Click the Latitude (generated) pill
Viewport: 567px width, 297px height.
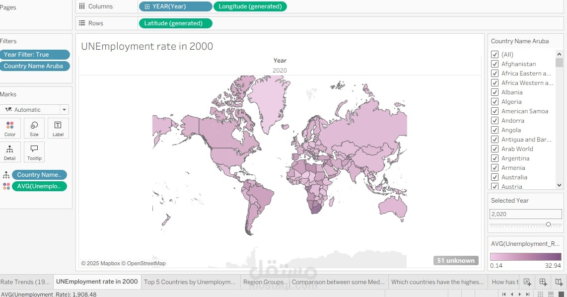tap(175, 23)
